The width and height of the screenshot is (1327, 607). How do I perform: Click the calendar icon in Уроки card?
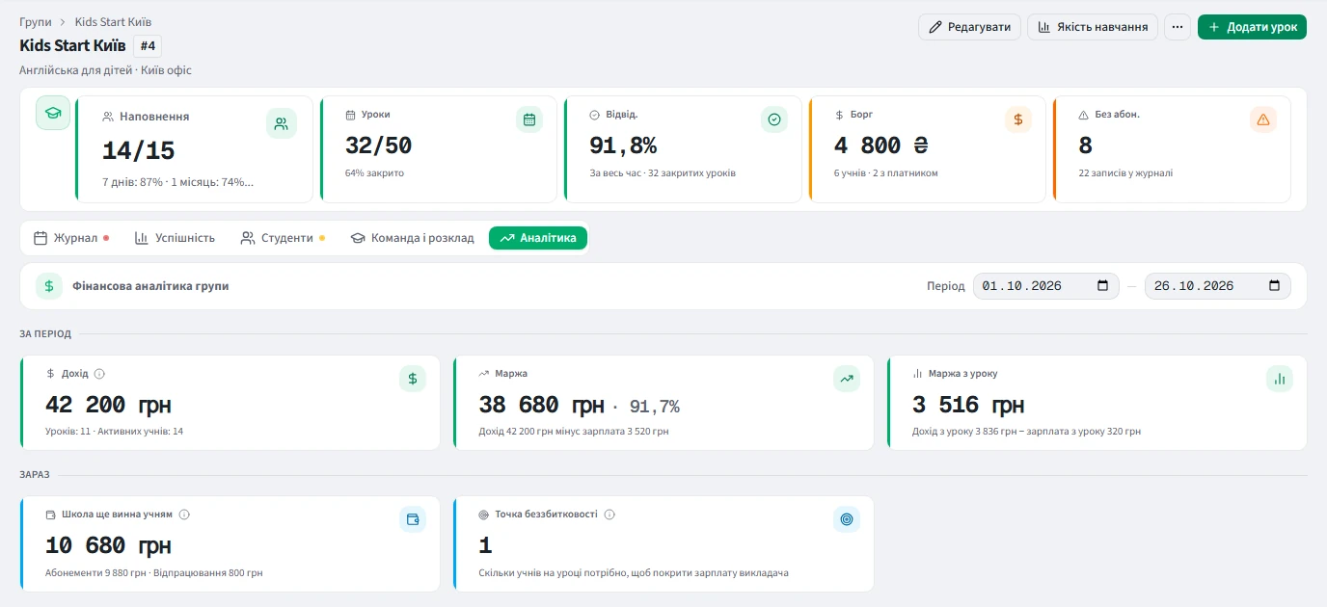click(529, 119)
